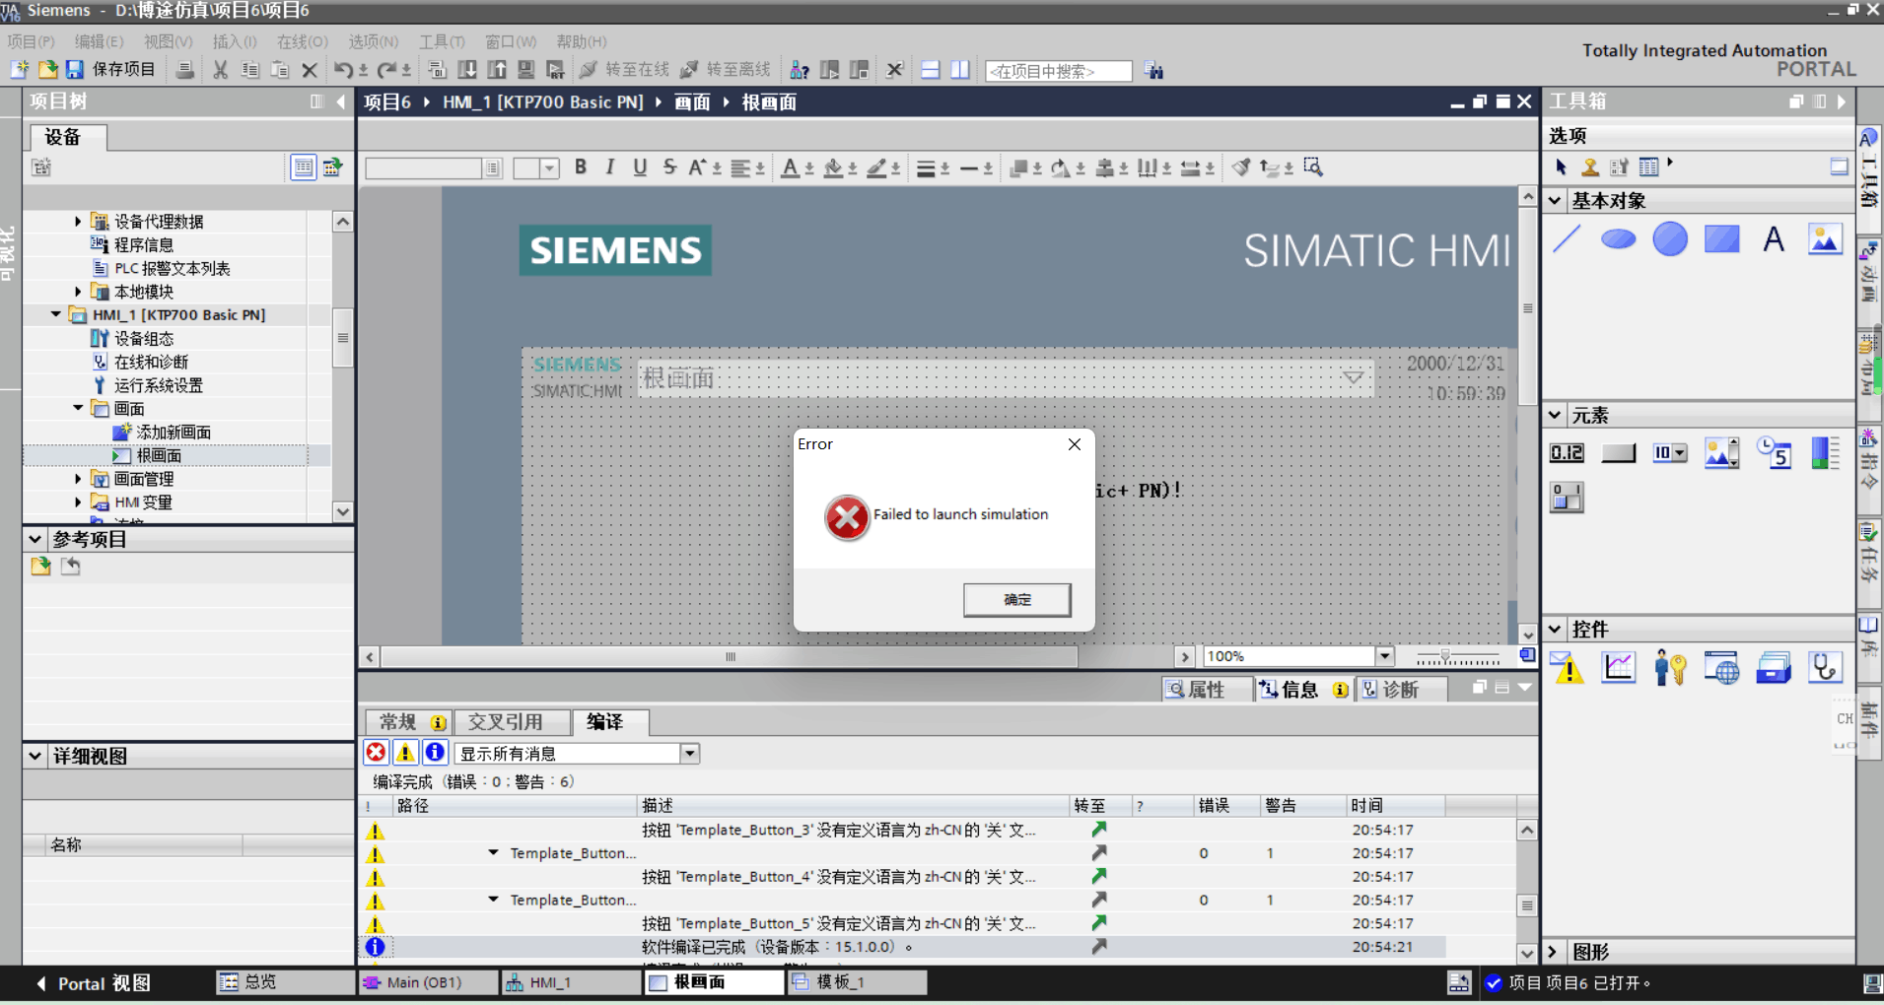Screen dimensions: 1884x1005
Task: Toggle the error messages filter
Action: click(376, 753)
